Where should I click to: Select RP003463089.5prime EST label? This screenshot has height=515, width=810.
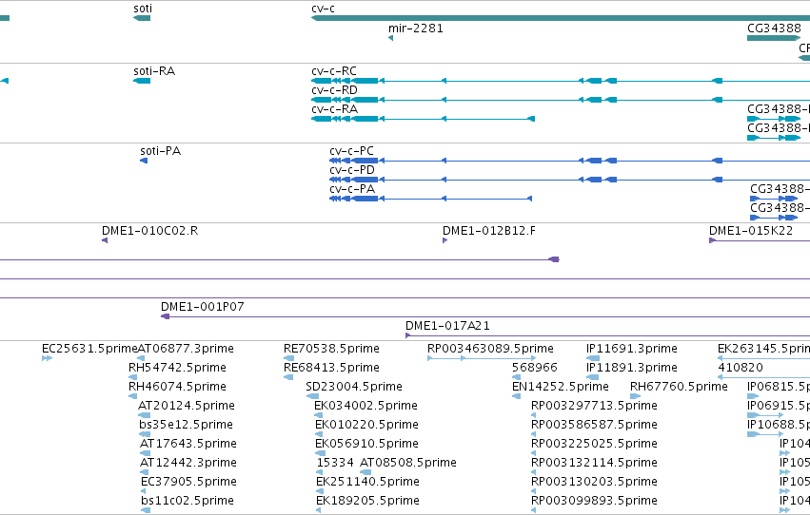pos(490,348)
